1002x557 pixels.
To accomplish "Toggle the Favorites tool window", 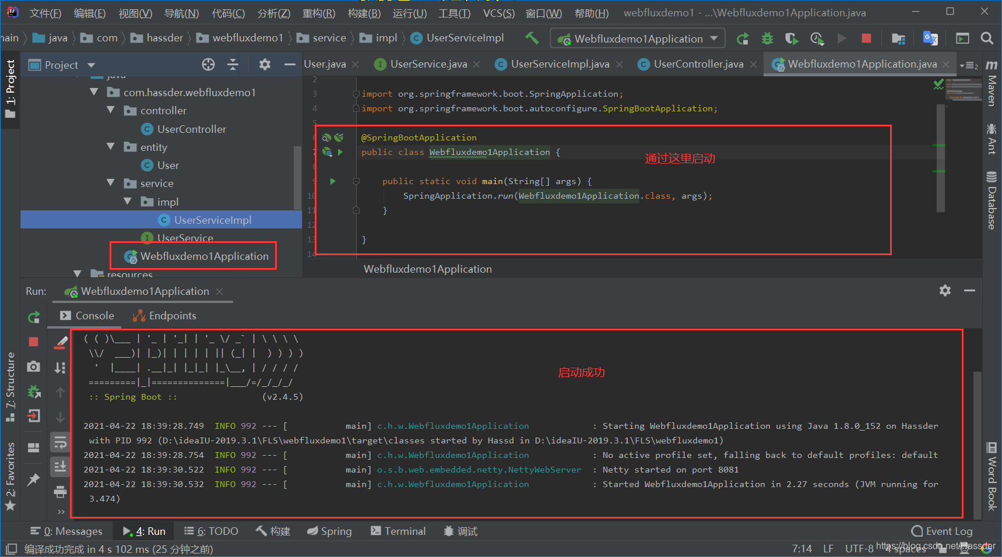I will tap(10, 476).
